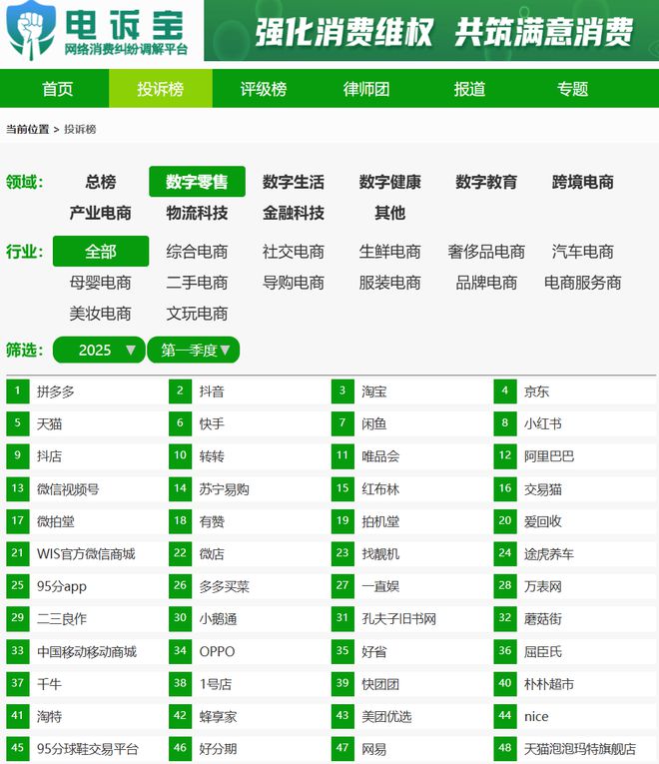Click rank badge number 2 beside 抖音
Screen dimensions: 659x764
(x=180, y=391)
